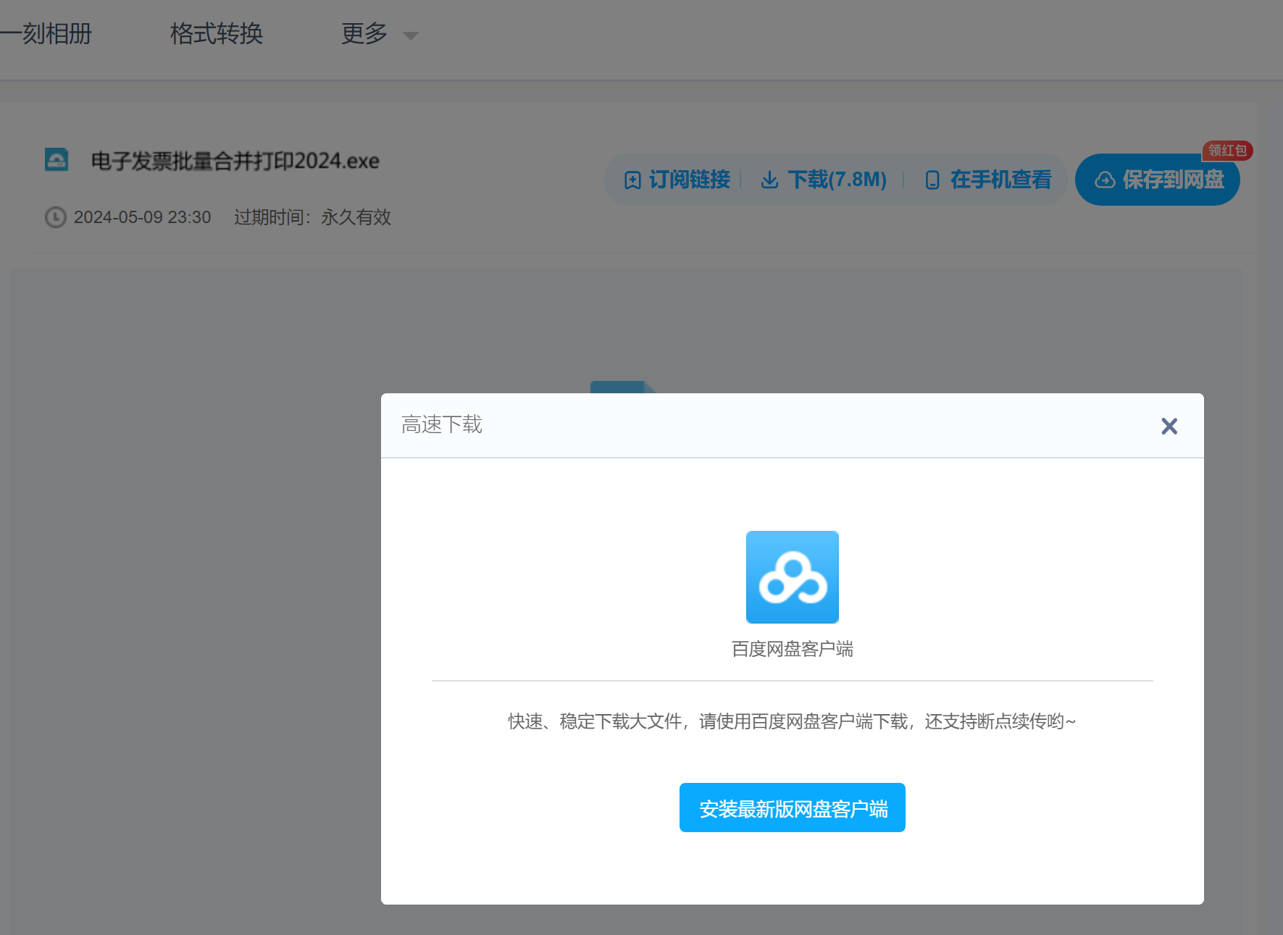Expand the 更多 dropdown menu
This screenshot has width=1283, height=935.
tap(364, 34)
